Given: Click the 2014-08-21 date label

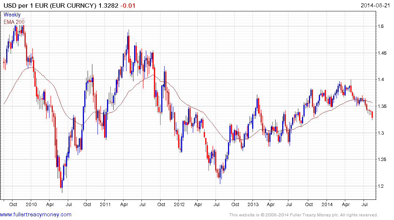Looking at the screenshot, I should [375, 5].
